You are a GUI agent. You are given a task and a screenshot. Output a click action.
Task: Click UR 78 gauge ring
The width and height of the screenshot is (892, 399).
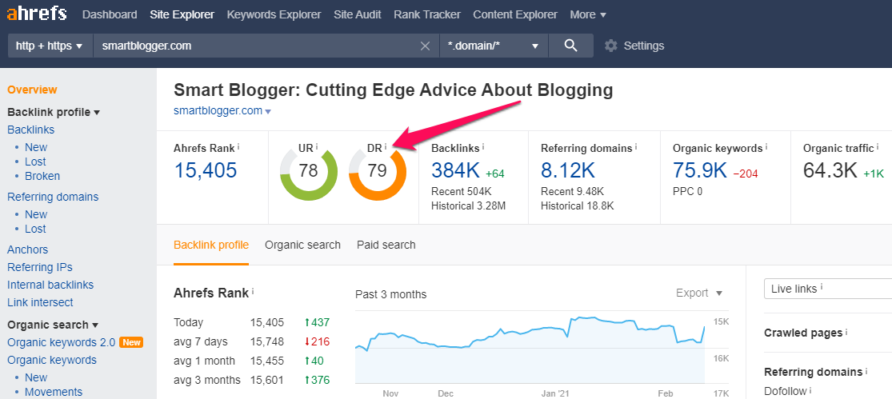coord(308,173)
